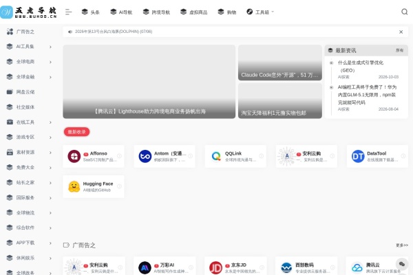Expand the 全球金融 sidebar chevron
Viewport: 413px width, 275px height.
pos(50,77)
